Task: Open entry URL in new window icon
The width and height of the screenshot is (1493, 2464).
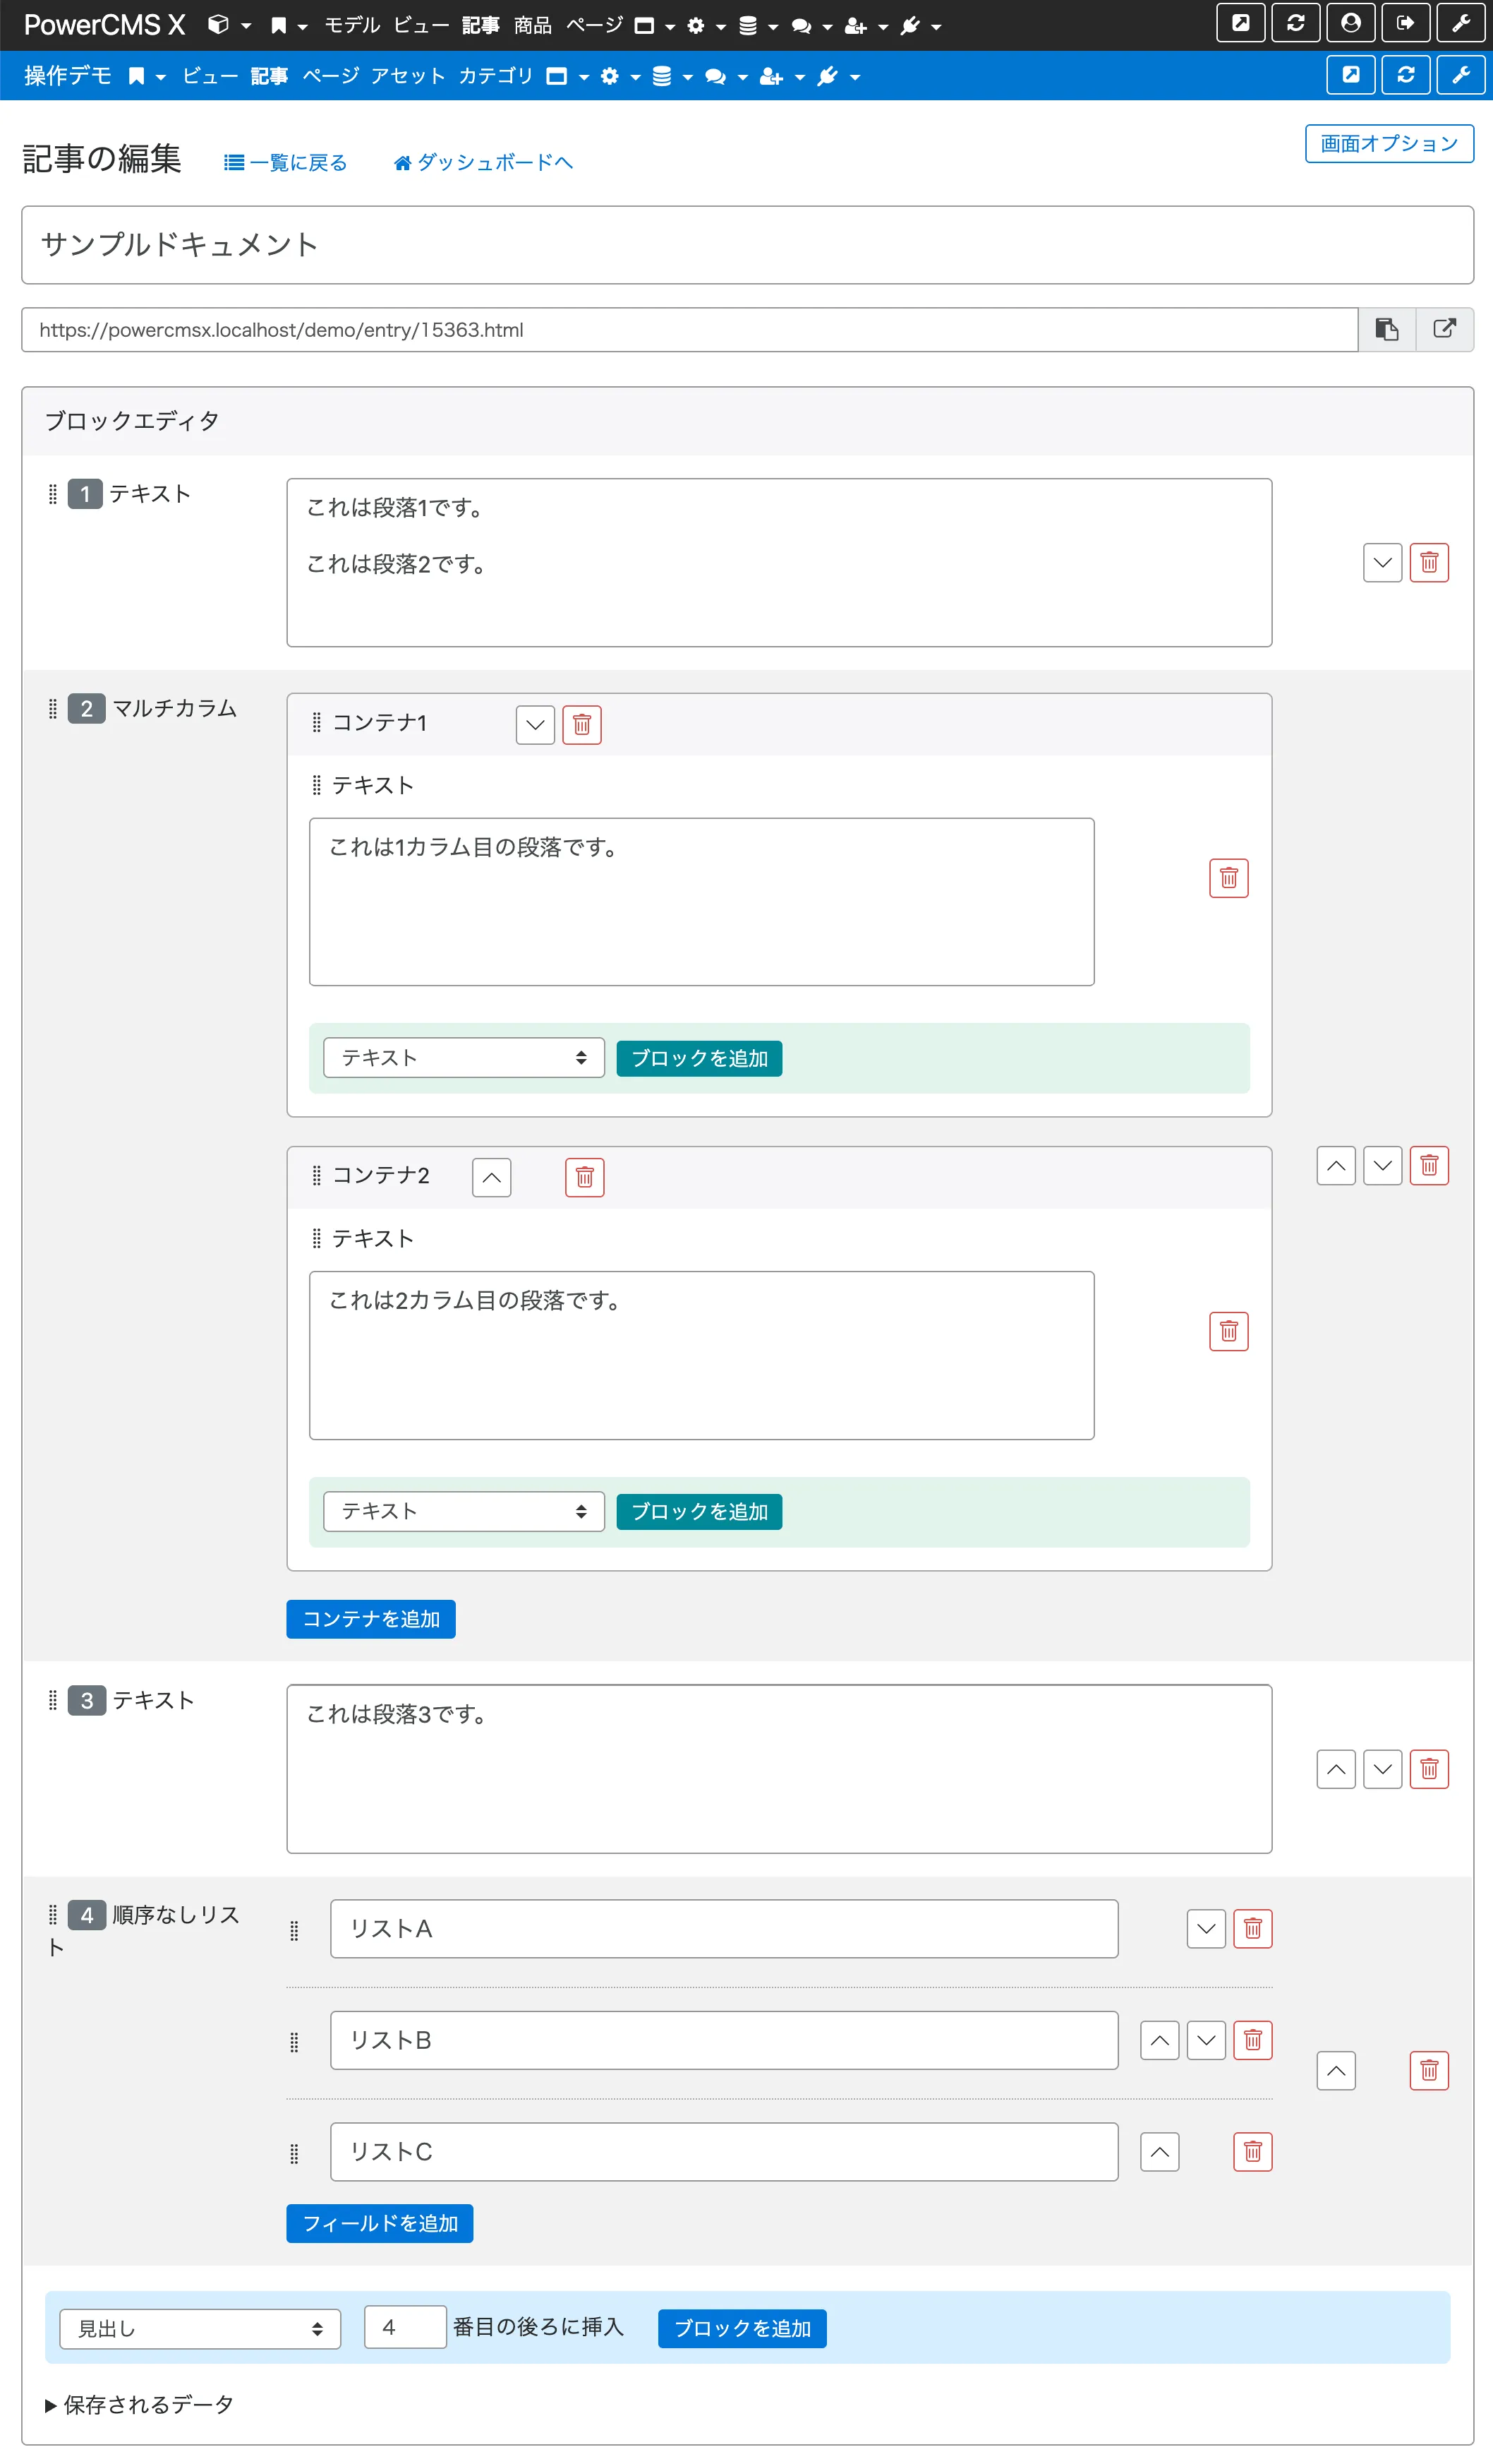Action: click(1444, 329)
